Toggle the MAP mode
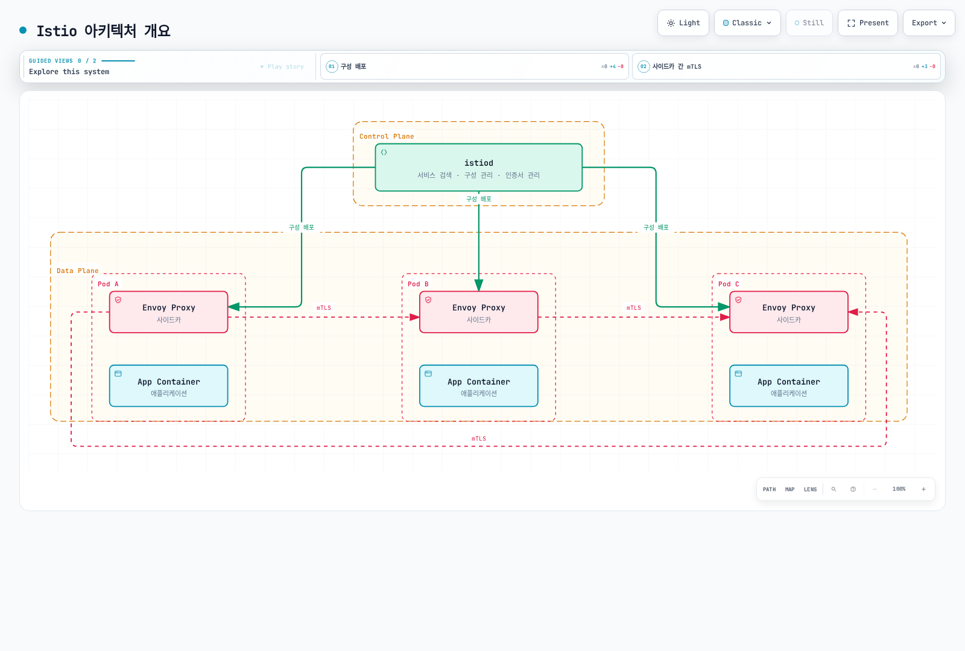The width and height of the screenshot is (965, 651). (x=789, y=489)
